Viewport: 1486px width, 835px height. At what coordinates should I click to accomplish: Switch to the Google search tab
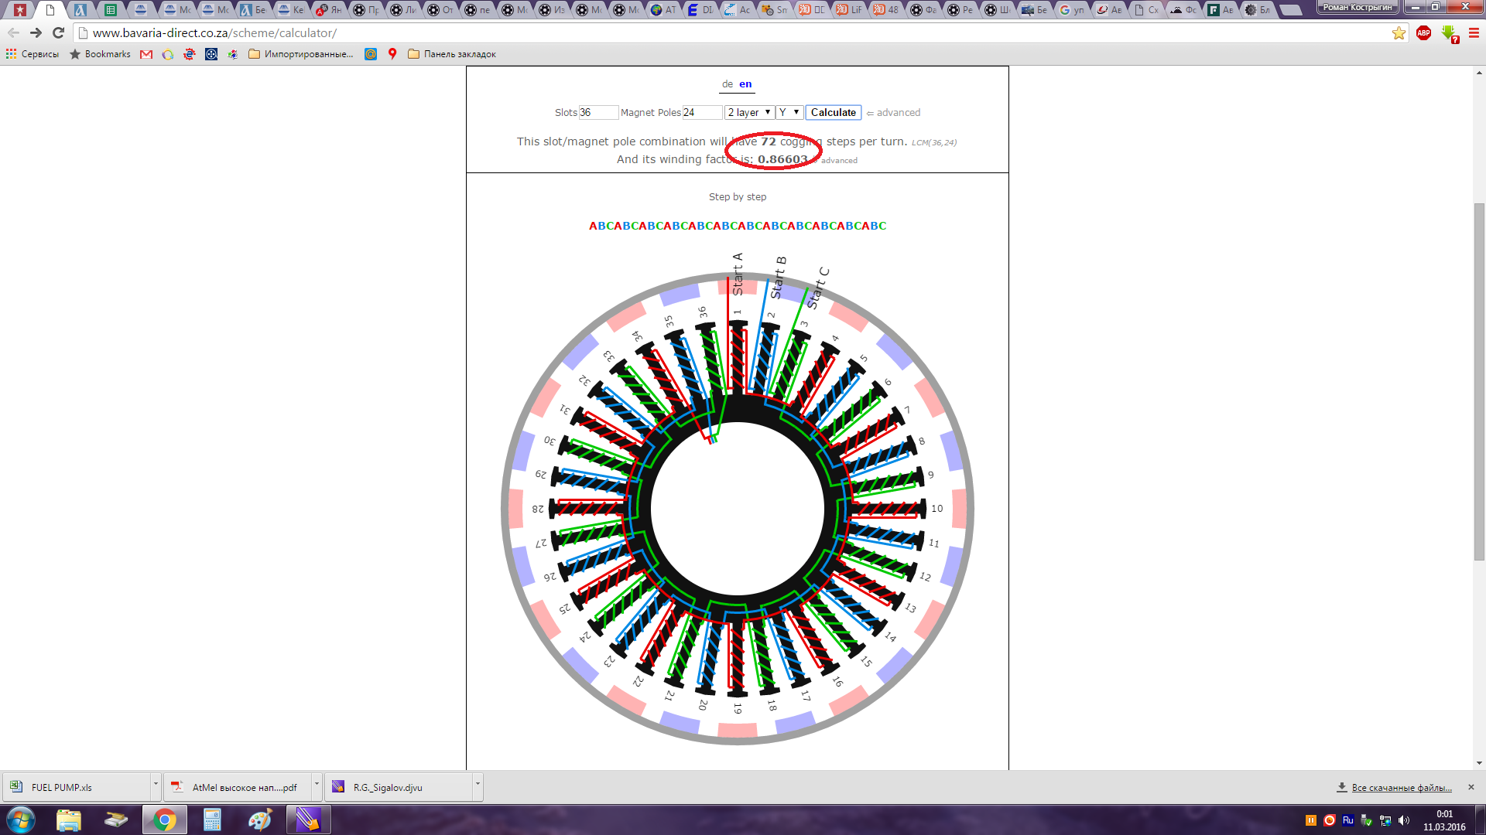pyautogui.click(x=1071, y=10)
